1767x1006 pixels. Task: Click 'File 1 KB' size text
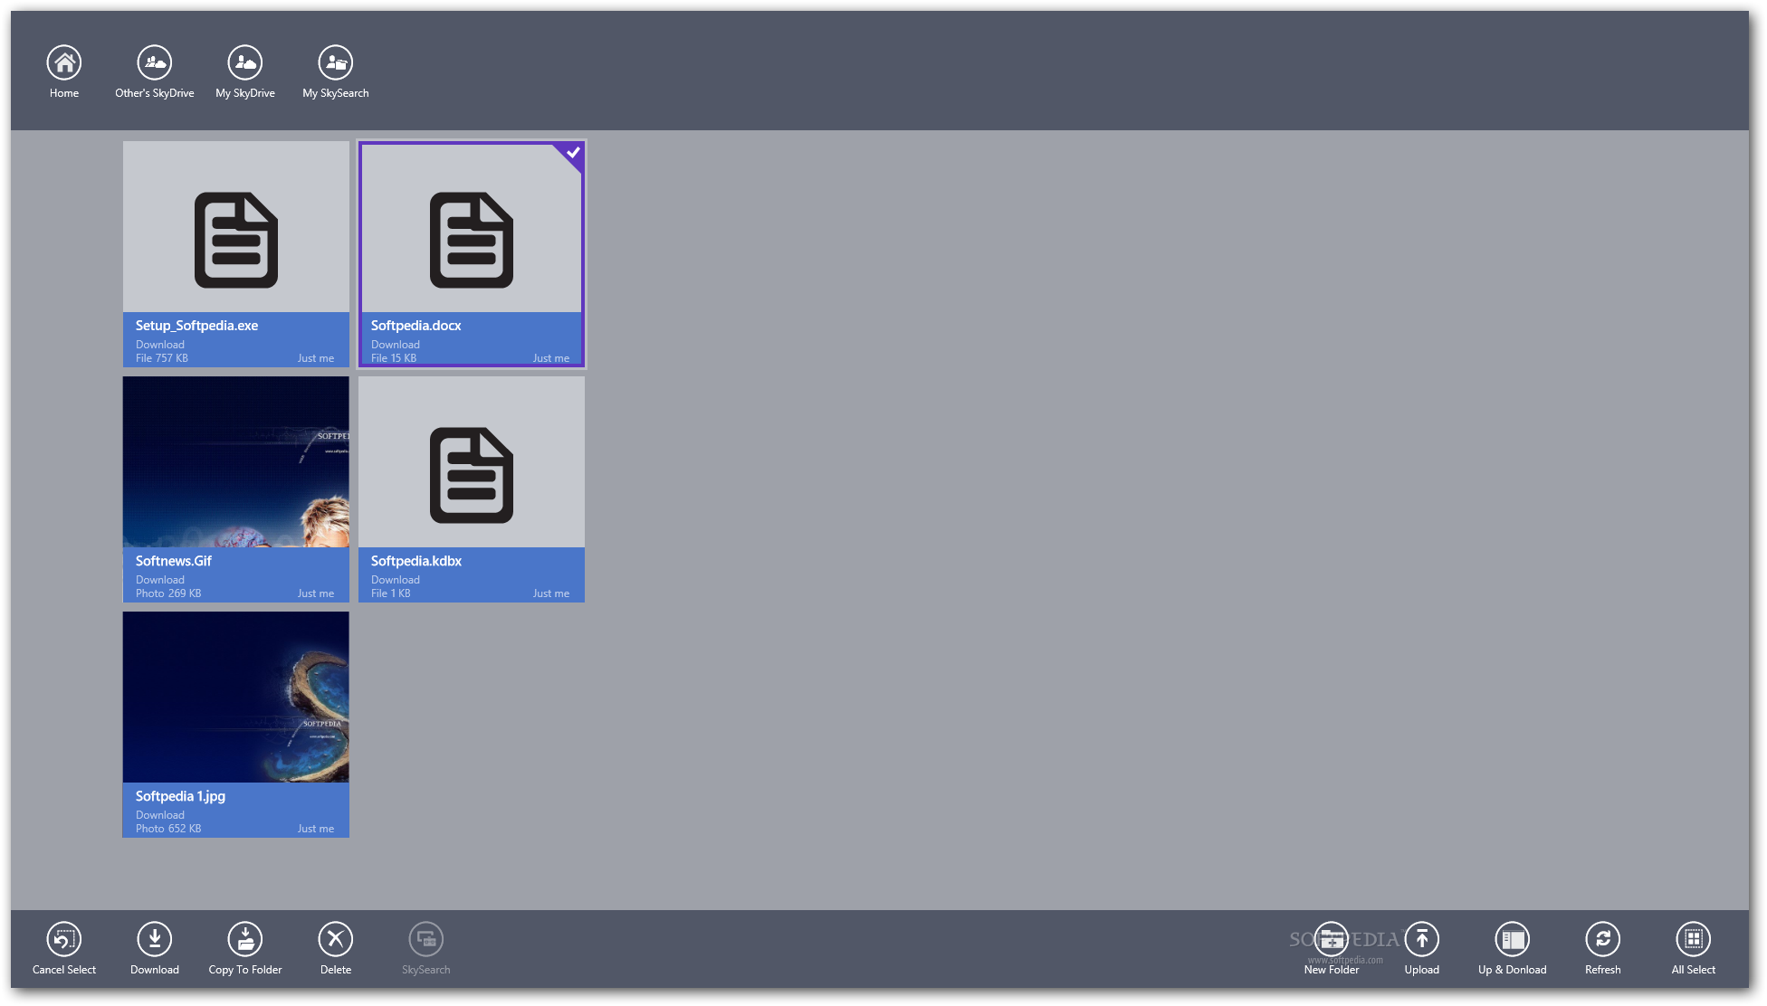pos(391,593)
